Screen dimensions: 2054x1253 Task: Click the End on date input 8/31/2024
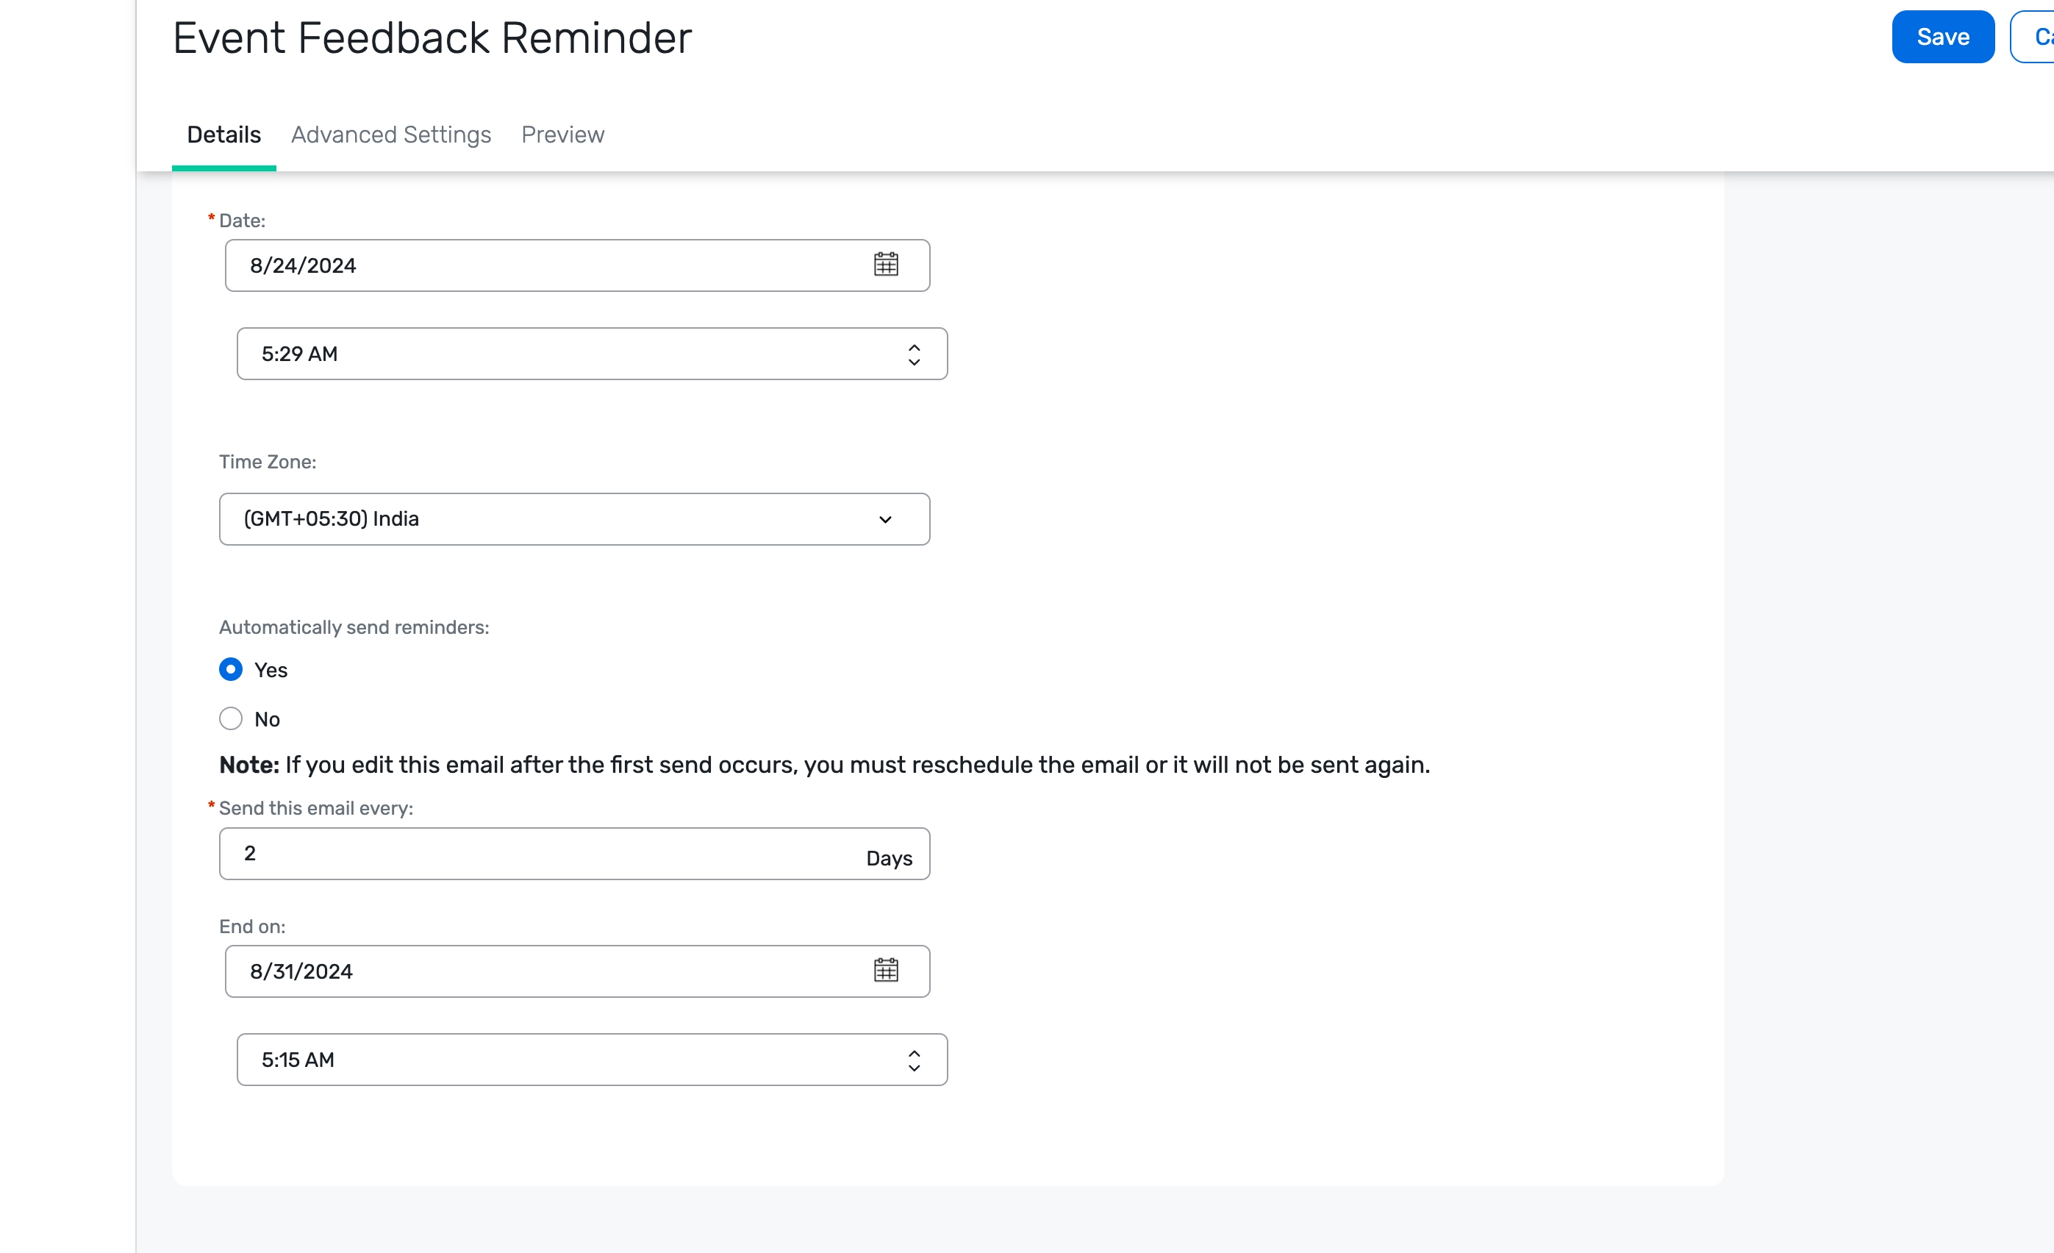[x=577, y=971]
